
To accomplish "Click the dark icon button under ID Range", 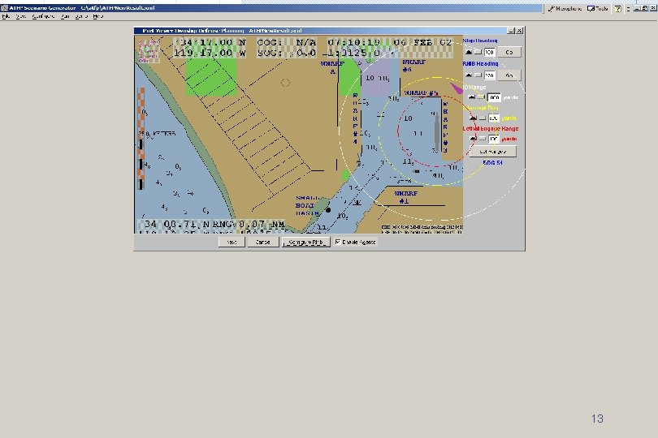I will coord(472,97).
